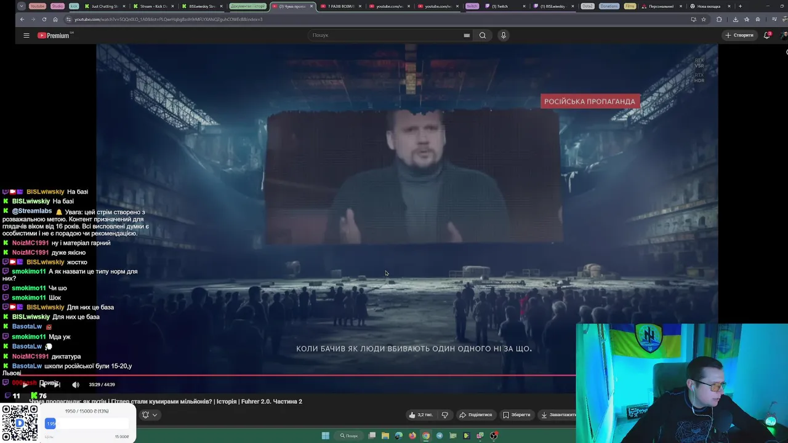Start voice search with microphone icon
Viewport: 788px width, 443px height.
[503, 35]
